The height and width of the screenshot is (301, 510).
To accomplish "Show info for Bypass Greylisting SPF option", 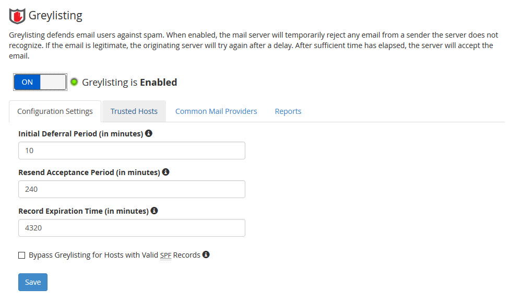I will pos(206,255).
